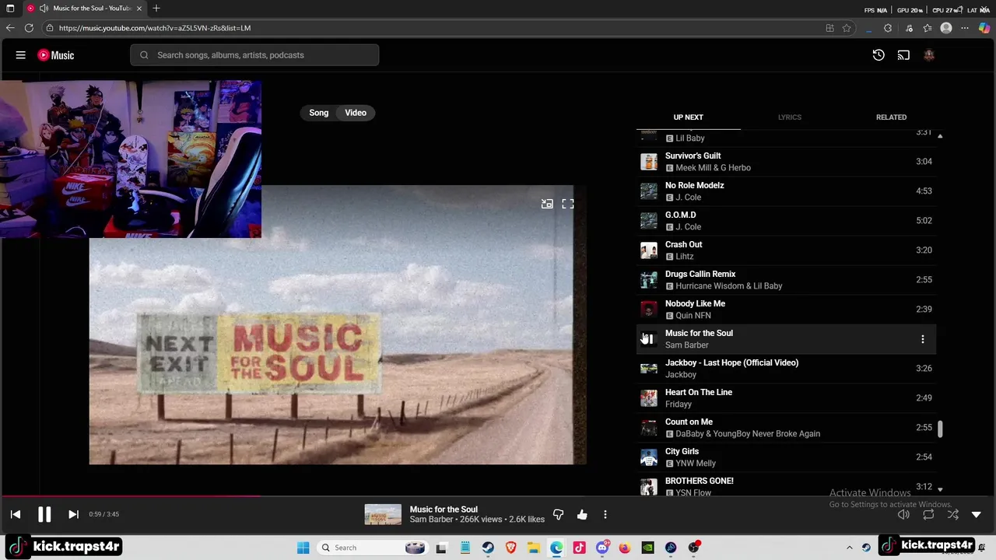The width and height of the screenshot is (996, 560).
Task: Reload the page with the refresh icon
Action: tap(29, 28)
